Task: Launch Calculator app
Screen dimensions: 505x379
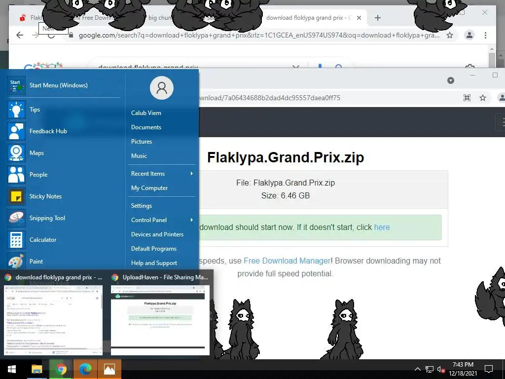Action: click(x=64, y=240)
